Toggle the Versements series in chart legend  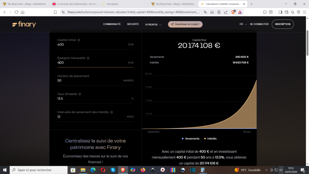pyautogui.click(x=190, y=139)
